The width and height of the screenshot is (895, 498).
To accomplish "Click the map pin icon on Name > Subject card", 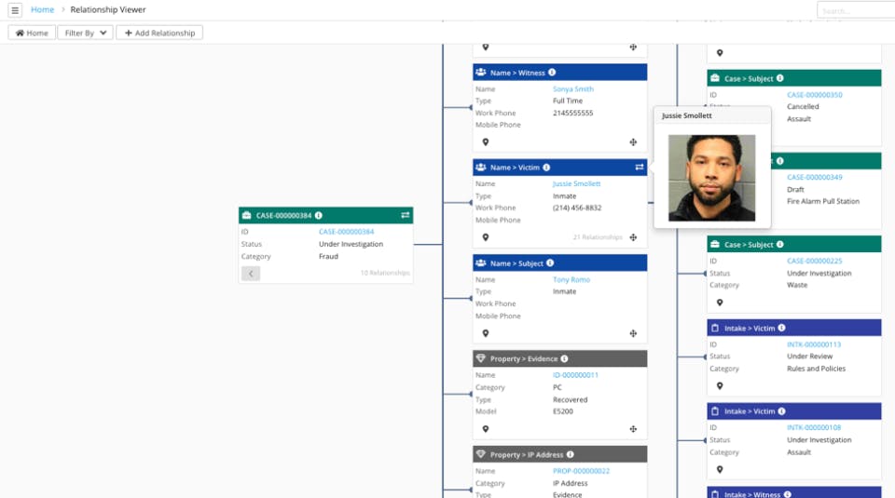I will pos(485,333).
